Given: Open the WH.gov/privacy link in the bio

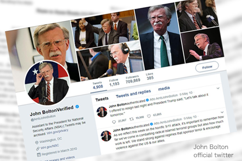Looking at the screenshot, I should click(57, 132).
